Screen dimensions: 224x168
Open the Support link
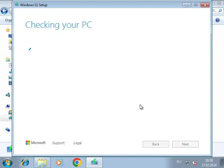coord(59,143)
